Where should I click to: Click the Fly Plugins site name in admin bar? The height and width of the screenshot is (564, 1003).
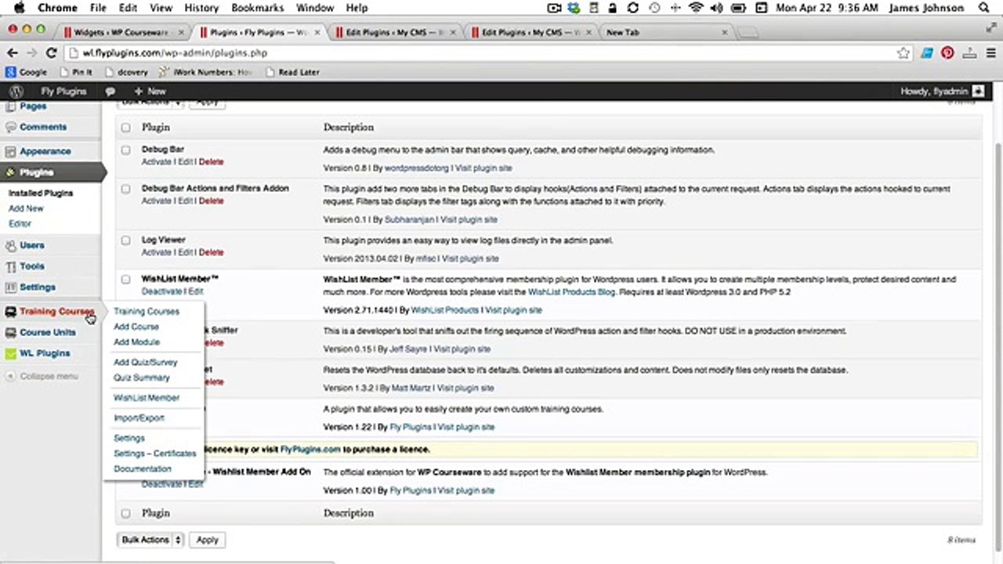point(63,92)
